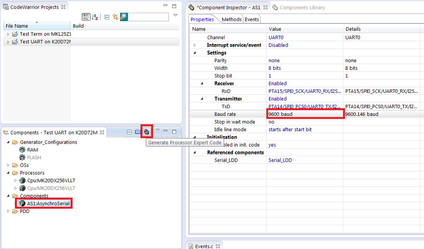The height and width of the screenshot is (249, 424).
Task: Click Idle line mode value starts after start bit
Action: pyautogui.click(x=290, y=129)
